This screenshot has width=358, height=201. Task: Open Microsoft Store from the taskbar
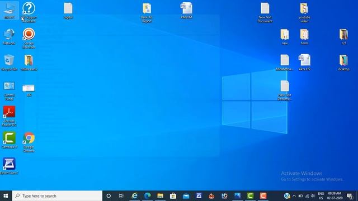point(173,196)
